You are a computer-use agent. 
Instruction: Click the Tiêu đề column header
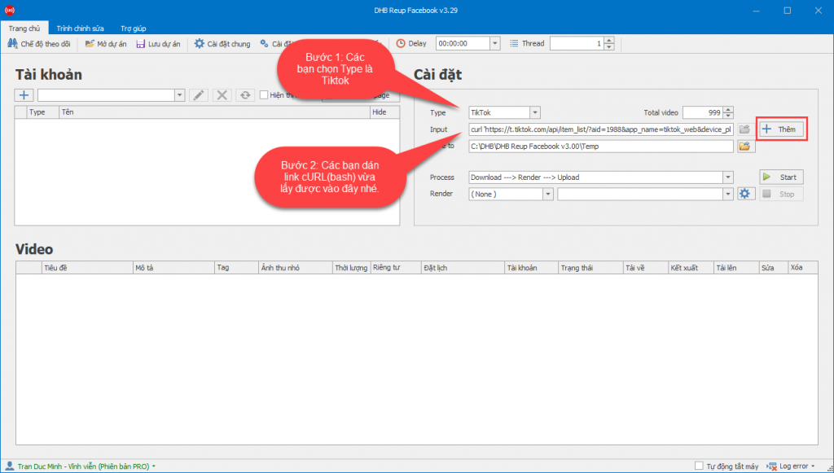(x=87, y=268)
